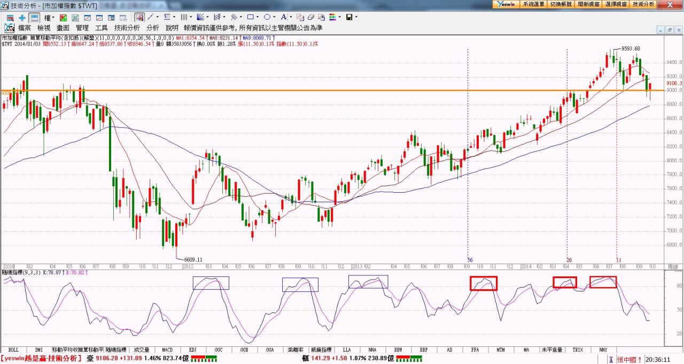Select the KDJ indicator tab
This screenshot has height=364, width=684.
(x=193, y=350)
